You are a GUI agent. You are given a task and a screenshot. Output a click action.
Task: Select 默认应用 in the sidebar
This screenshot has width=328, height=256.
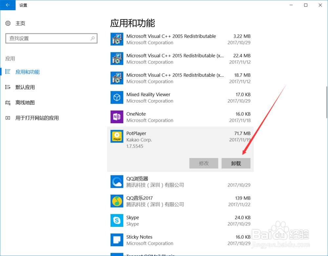click(x=25, y=87)
